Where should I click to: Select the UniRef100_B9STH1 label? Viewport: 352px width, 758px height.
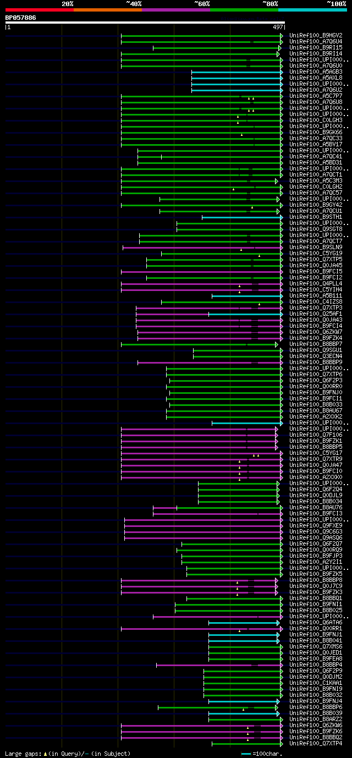coord(316,217)
